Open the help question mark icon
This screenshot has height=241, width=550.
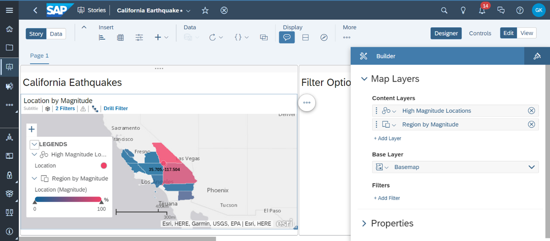click(520, 10)
